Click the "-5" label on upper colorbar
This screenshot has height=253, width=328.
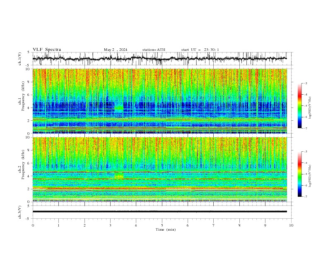click(305, 106)
